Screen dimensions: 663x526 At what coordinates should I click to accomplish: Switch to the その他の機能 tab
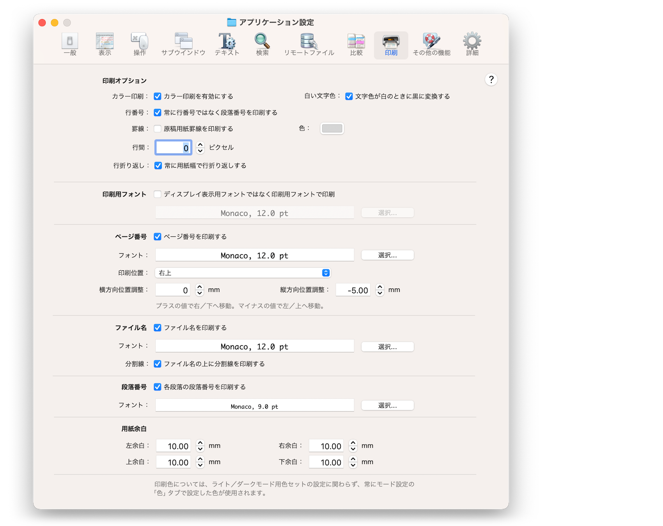tap(431, 44)
